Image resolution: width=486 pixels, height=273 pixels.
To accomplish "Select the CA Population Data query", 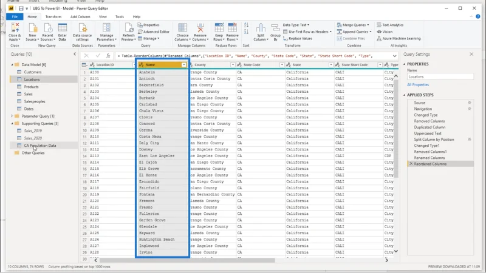I will (x=40, y=146).
